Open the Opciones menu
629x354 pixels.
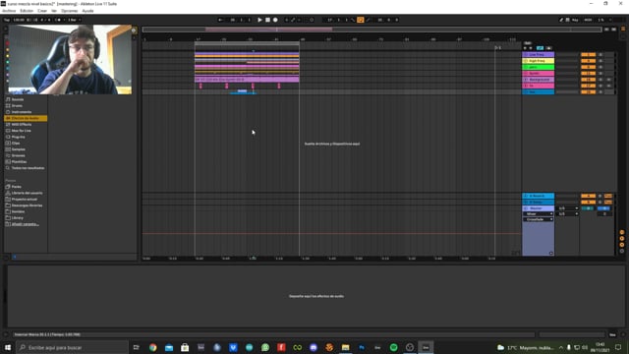tap(70, 11)
